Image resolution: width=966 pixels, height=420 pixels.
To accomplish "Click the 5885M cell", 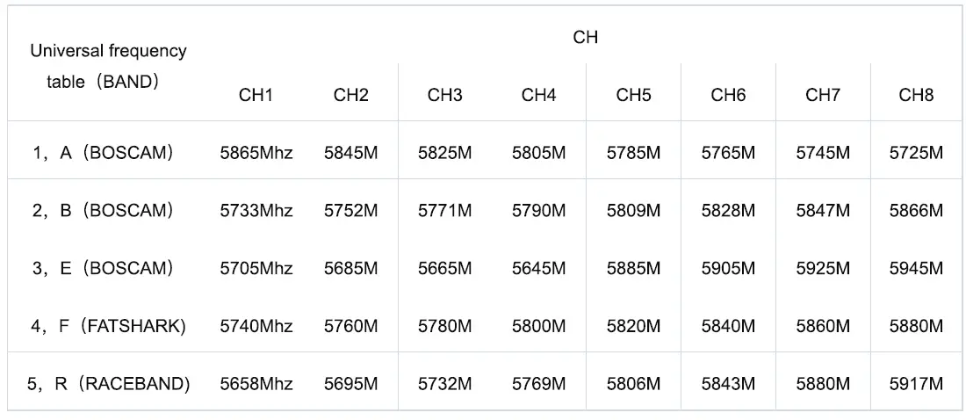I will pyautogui.click(x=633, y=269).
